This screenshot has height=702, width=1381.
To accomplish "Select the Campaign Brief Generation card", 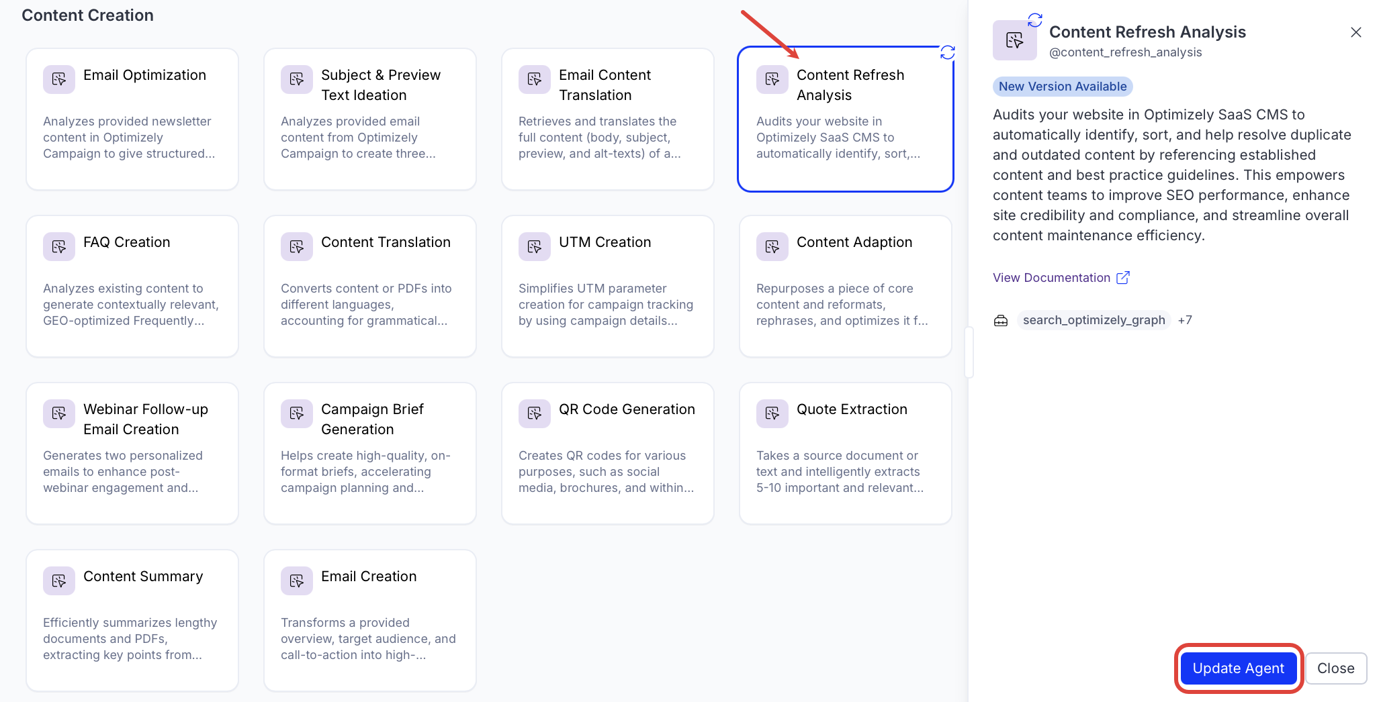I will tap(370, 454).
